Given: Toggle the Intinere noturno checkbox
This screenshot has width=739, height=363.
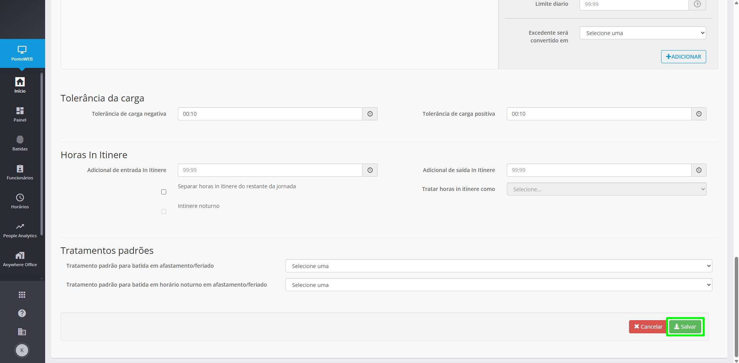Looking at the screenshot, I should pos(164,211).
